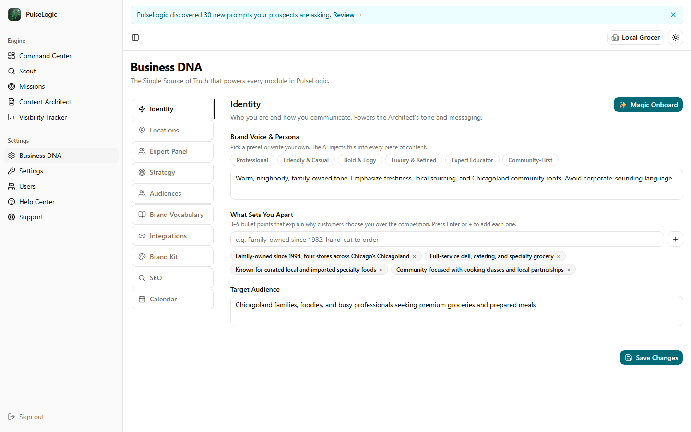The height and width of the screenshot is (432, 691).
Task: Switch to the Integrations tab
Action: [x=173, y=236]
